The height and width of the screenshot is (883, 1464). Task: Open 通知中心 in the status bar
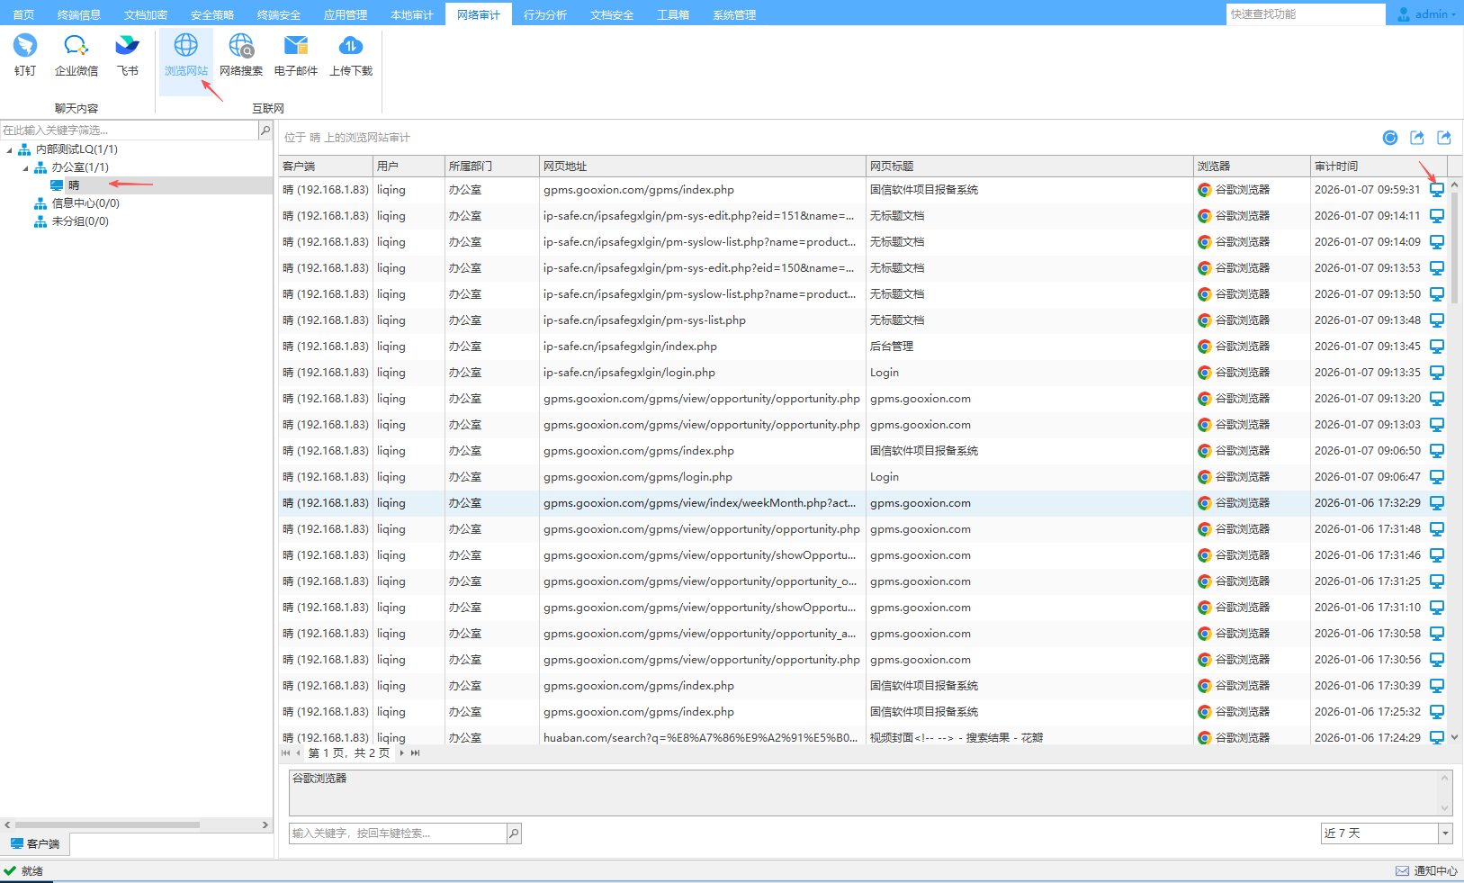coord(1427,870)
